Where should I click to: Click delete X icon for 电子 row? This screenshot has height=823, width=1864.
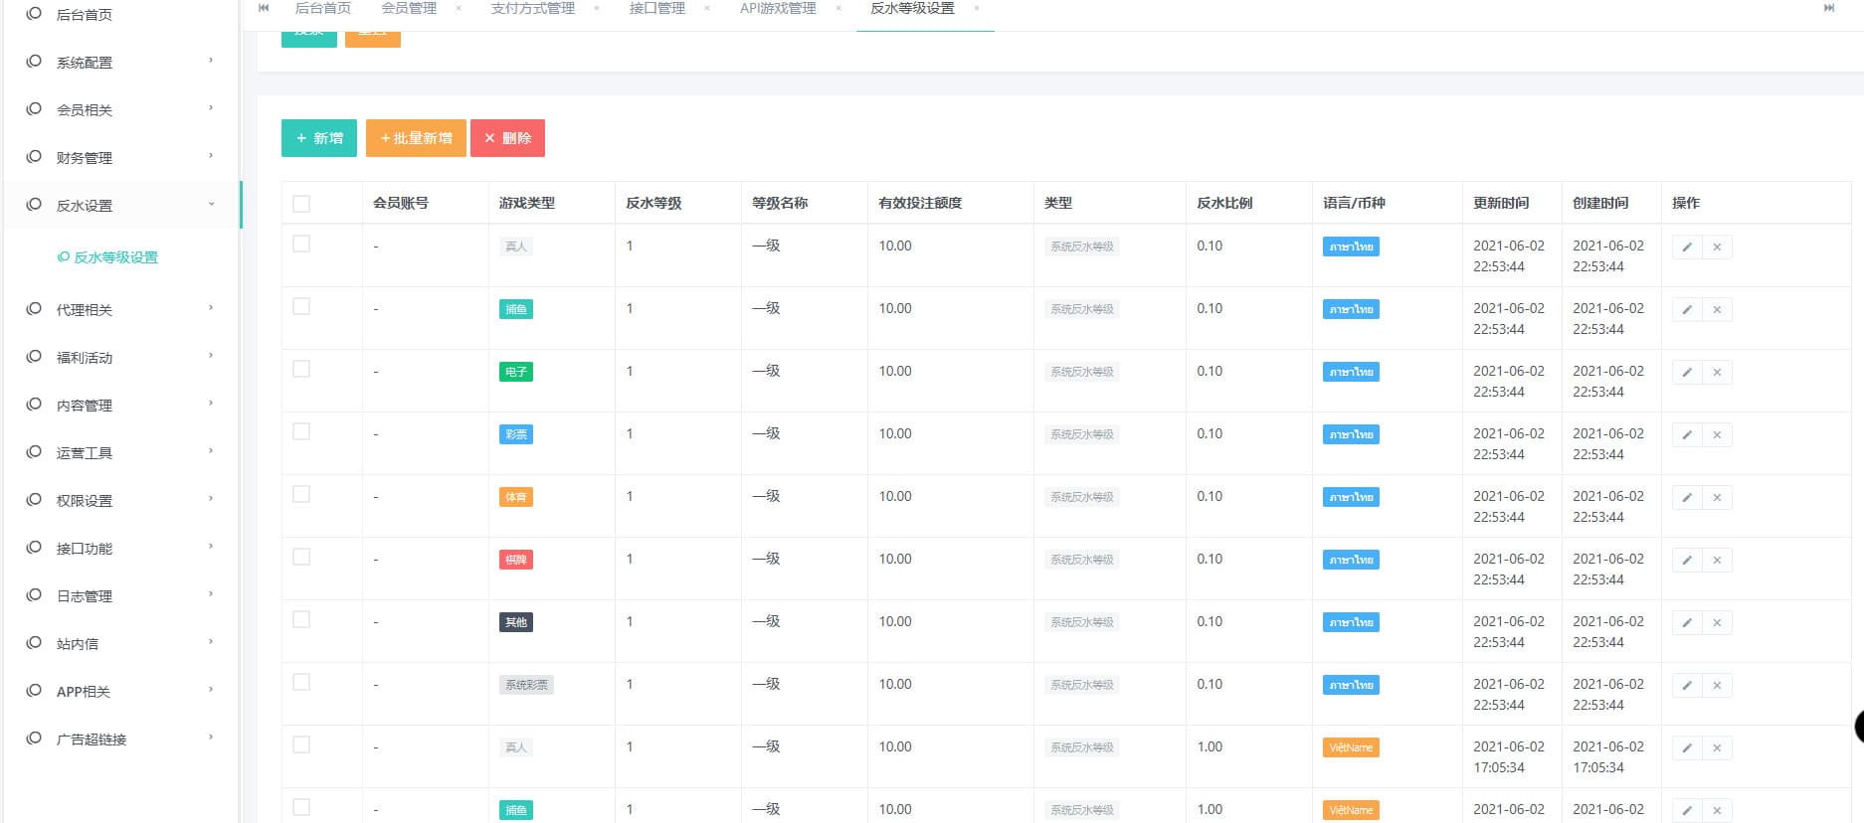1717,373
